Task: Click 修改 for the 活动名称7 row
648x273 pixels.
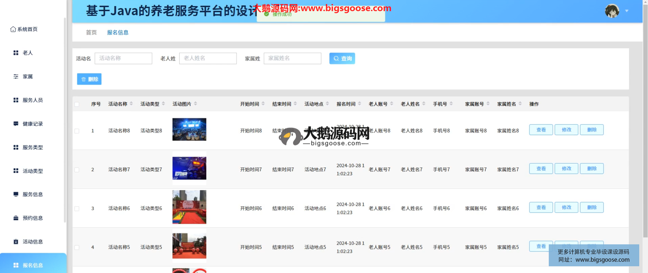Action: (x=566, y=169)
